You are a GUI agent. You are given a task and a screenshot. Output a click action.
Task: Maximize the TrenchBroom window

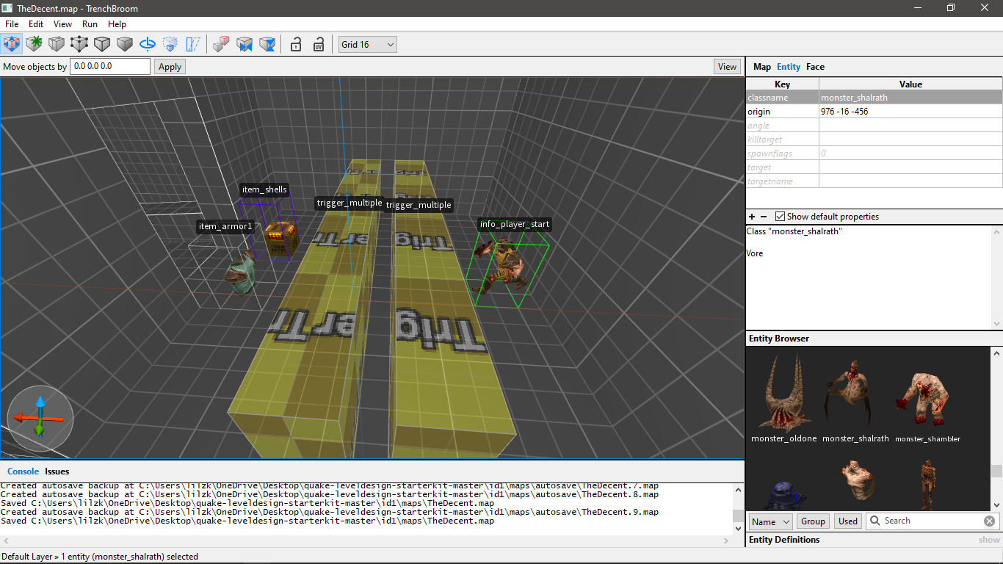(x=951, y=8)
